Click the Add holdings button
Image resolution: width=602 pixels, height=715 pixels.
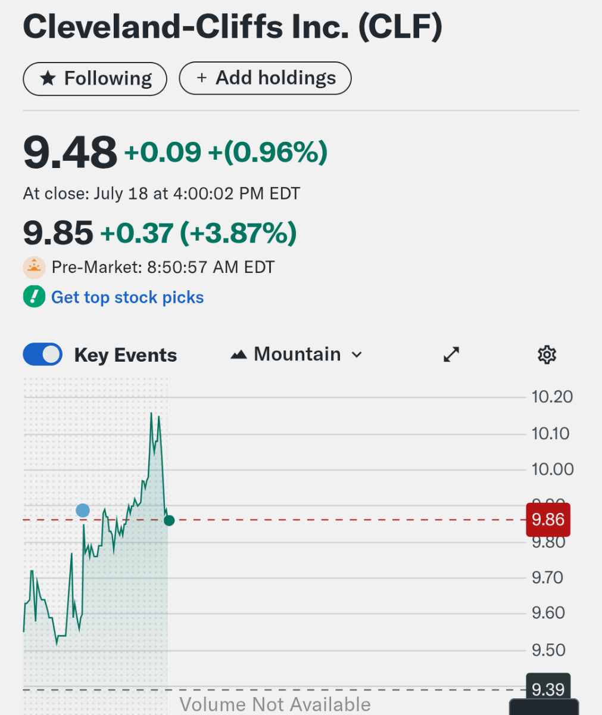(266, 78)
